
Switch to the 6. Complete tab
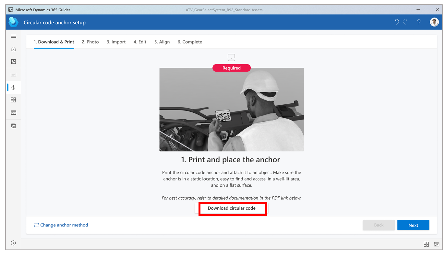(190, 42)
